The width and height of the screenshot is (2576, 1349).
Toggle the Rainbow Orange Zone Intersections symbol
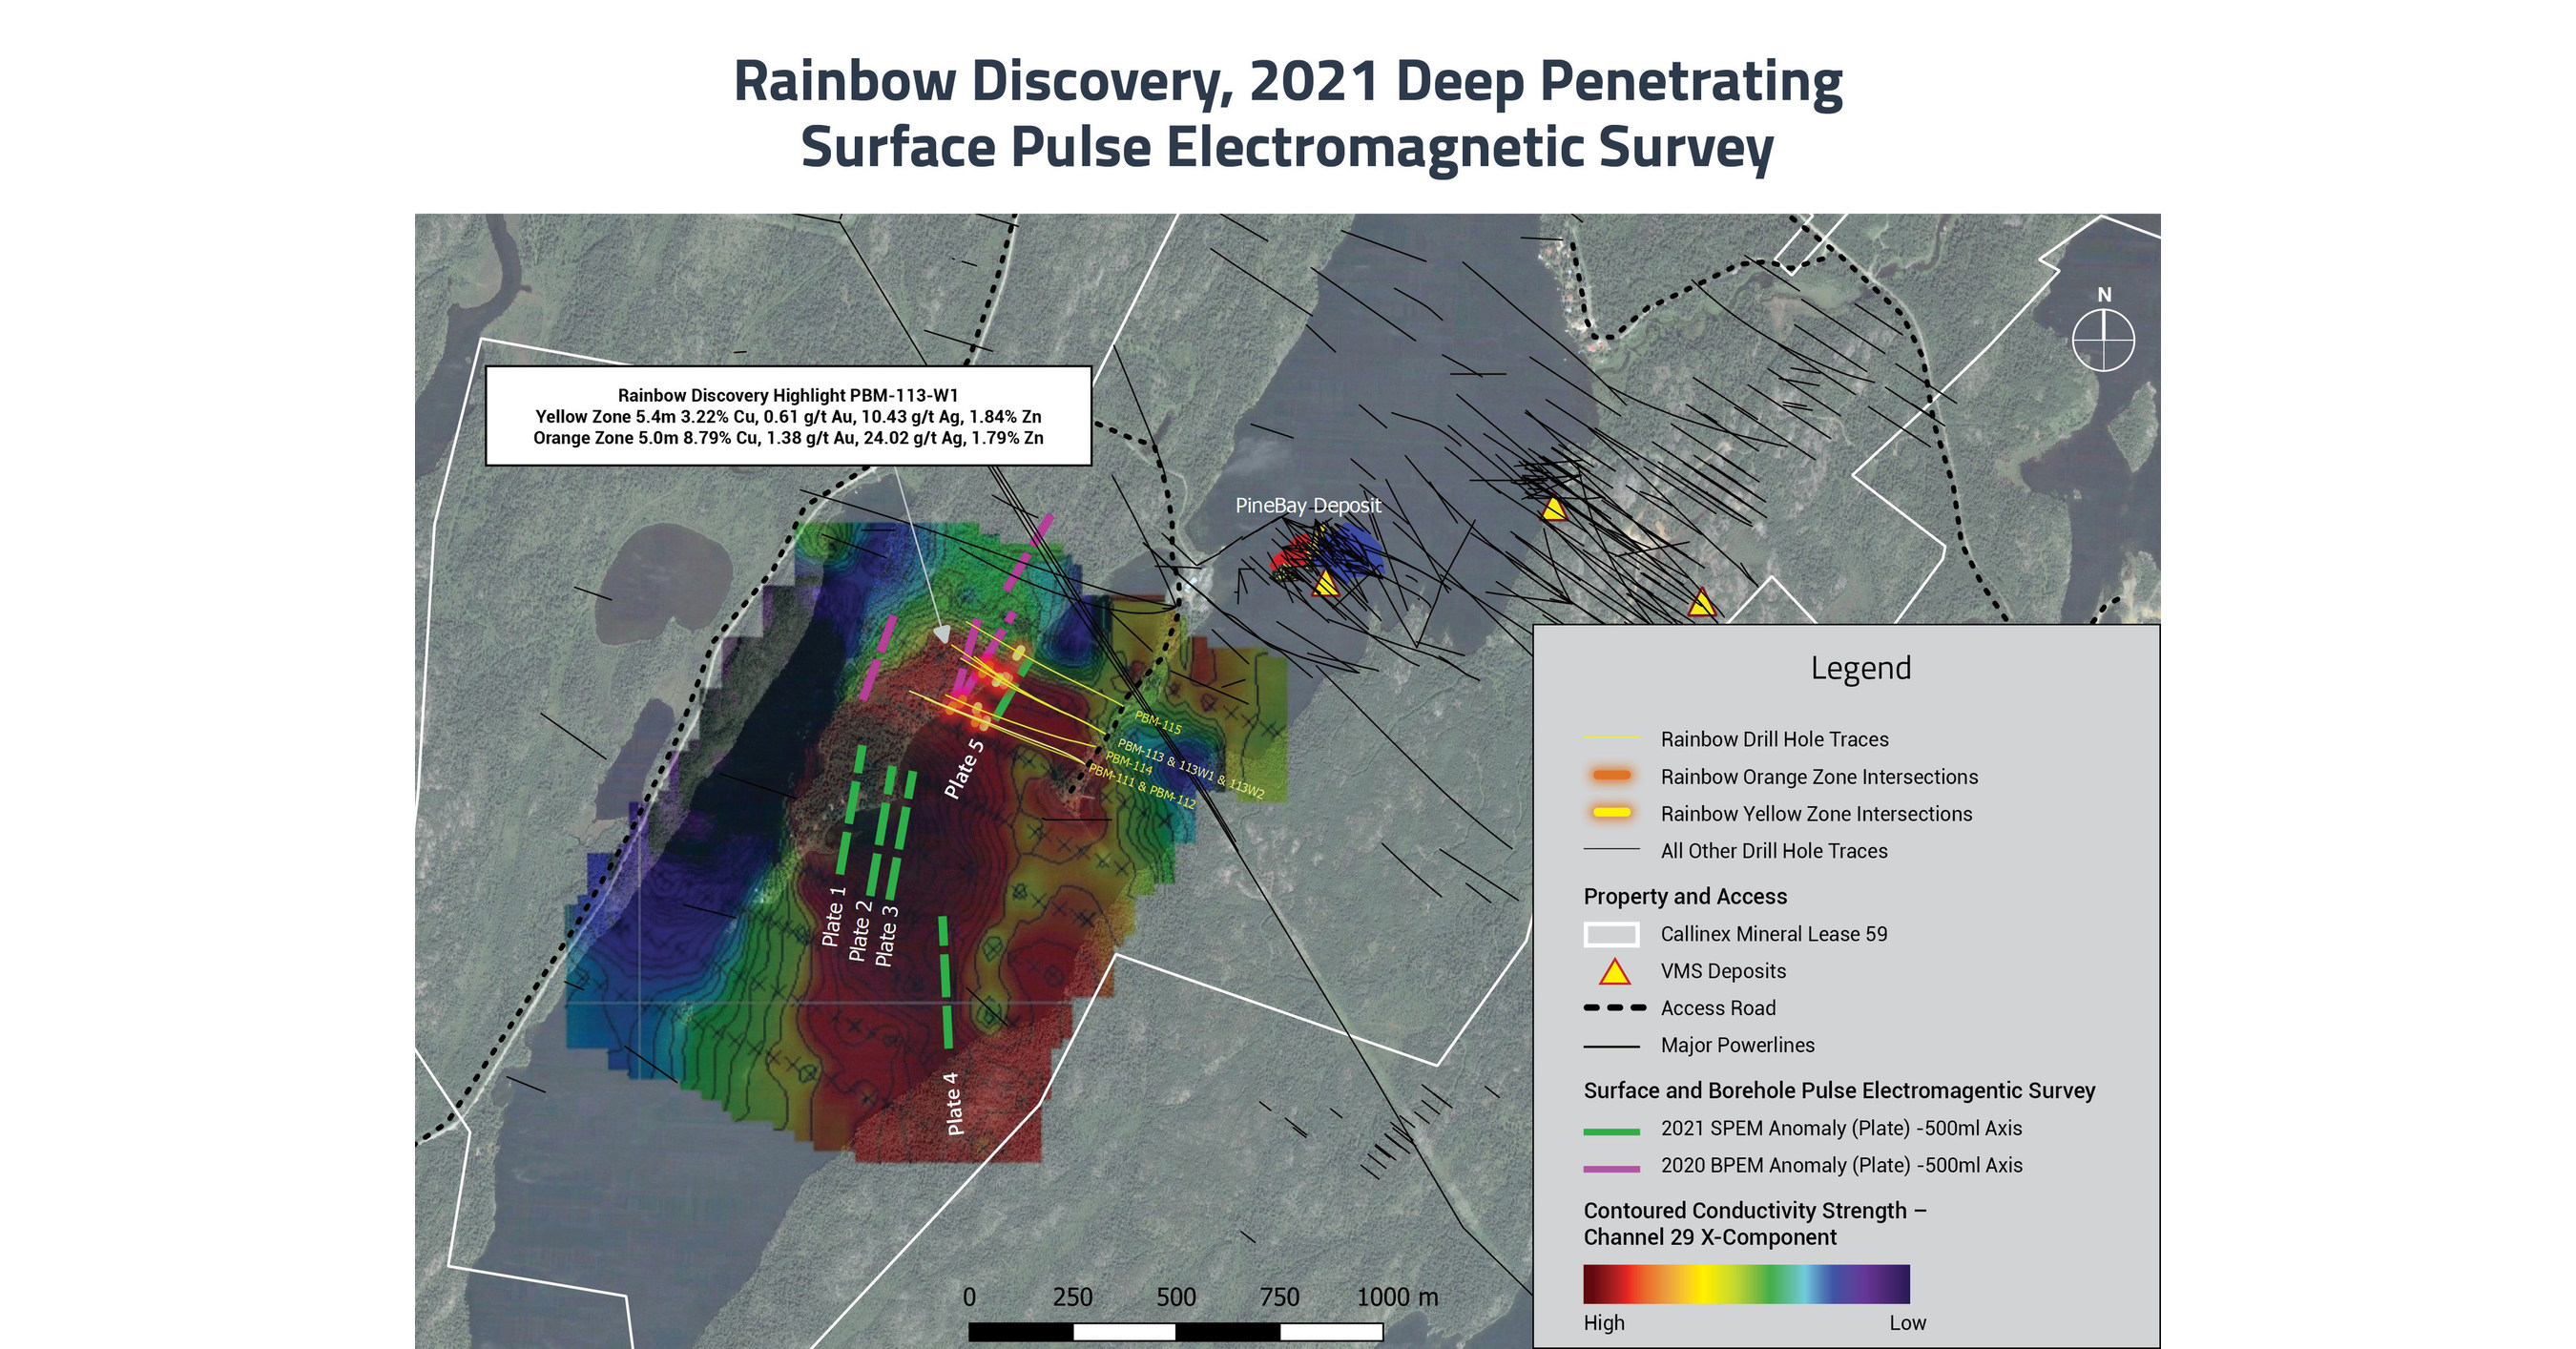1612,777
